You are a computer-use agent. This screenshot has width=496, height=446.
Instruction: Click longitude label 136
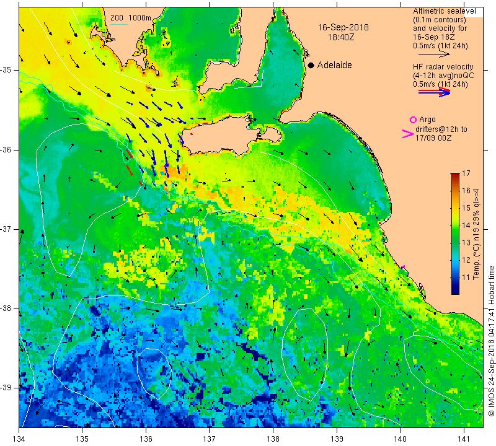click(x=146, y=439)
